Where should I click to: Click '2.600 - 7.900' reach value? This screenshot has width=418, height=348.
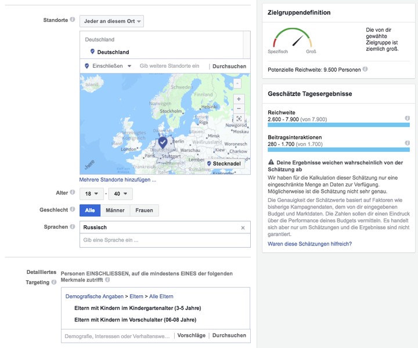[x=283, y=119]
